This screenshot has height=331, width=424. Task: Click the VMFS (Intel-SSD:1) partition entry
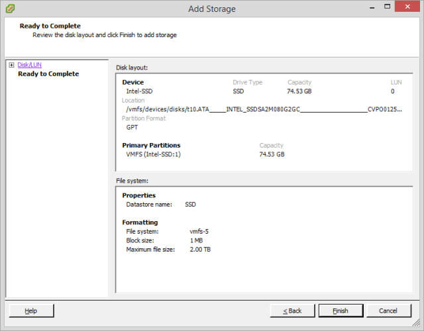pyautogui.click(x=153, y=154)
